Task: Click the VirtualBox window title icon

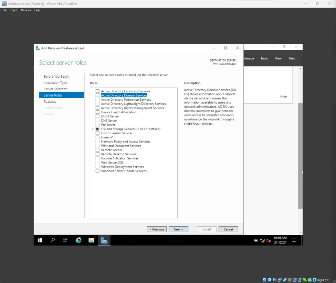Action: pos(4,4)
